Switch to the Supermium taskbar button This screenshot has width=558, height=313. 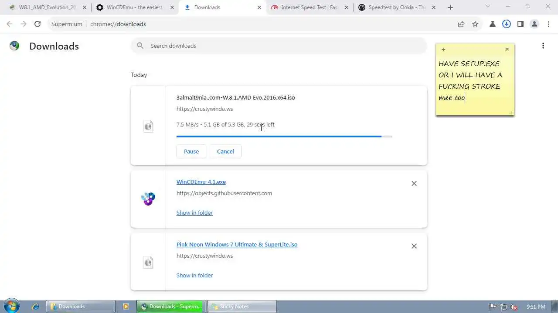[x=171, y=306]
